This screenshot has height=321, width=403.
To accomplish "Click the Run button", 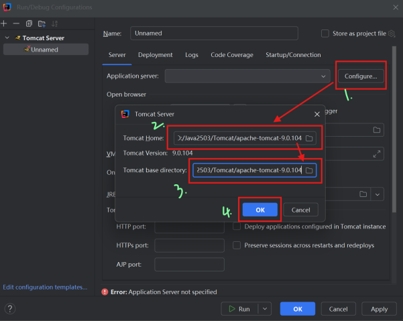I will pyautogui.click(x=239, y=309).
